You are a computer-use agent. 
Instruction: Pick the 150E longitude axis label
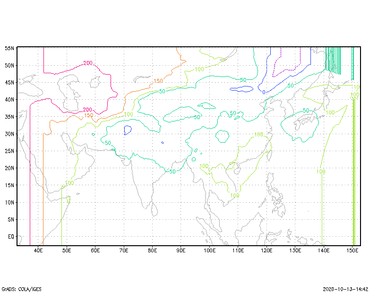[x=352, y=250]
